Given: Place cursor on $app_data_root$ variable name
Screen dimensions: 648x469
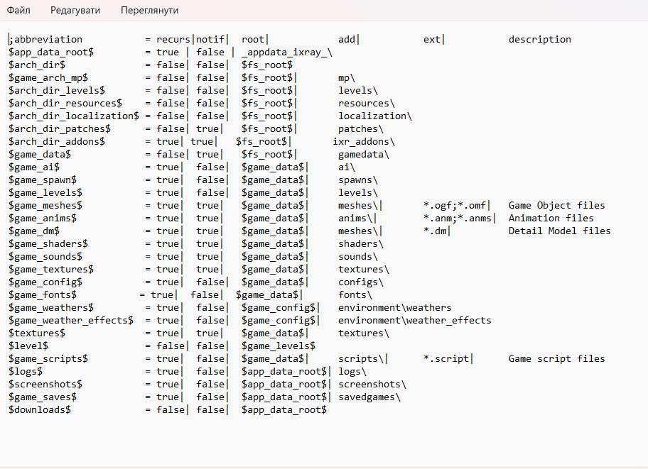Looking at the screenshot, I should point(51,53).
